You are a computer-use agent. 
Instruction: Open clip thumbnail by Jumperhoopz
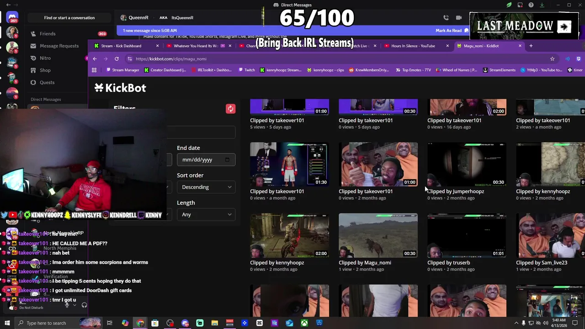click(467, 164)
